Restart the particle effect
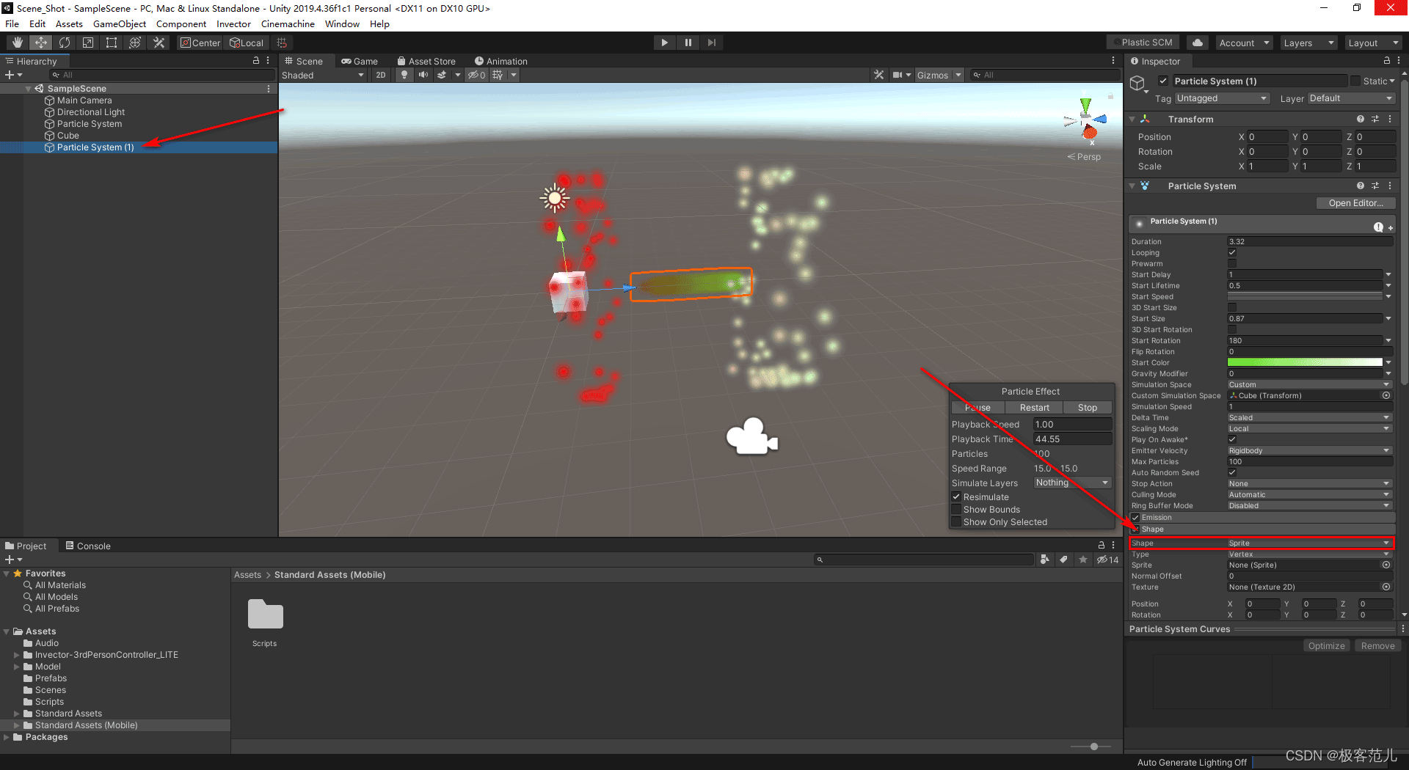1409x770 pixels. coord(1034,408)
